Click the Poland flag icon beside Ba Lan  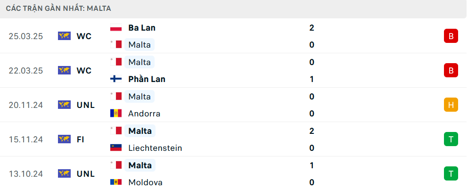(116, 28)
